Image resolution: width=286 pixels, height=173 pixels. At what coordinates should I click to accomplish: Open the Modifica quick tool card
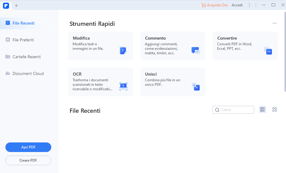click(100, 46)
